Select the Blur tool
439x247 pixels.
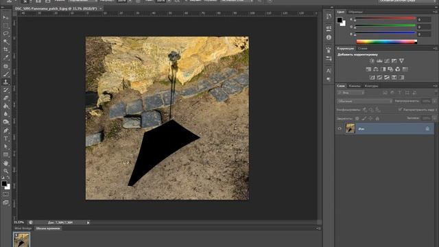[5, 114]
